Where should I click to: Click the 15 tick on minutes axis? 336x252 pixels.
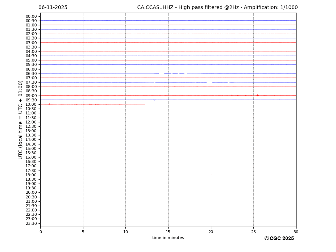168,232
